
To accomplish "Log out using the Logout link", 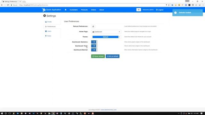I will (160, 10).
